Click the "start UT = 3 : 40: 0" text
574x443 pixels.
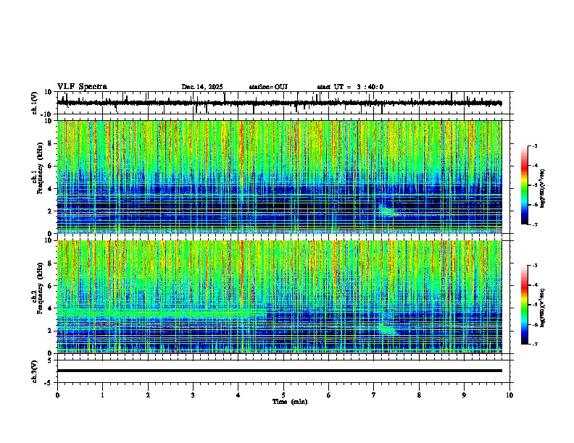pyautogui.click(x=350, y=87)
